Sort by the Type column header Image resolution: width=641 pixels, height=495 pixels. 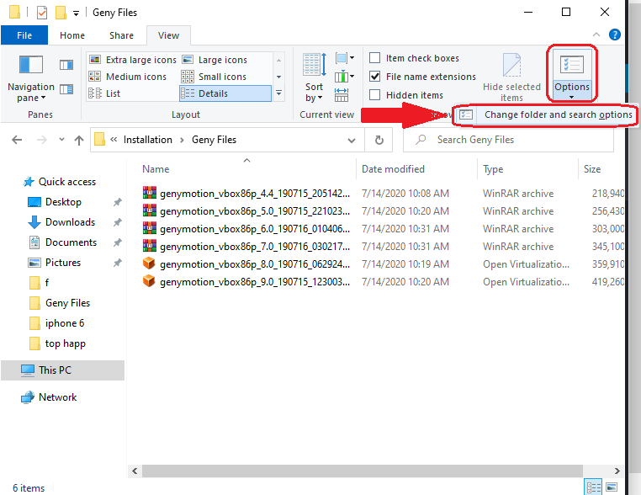pos(527,169)
